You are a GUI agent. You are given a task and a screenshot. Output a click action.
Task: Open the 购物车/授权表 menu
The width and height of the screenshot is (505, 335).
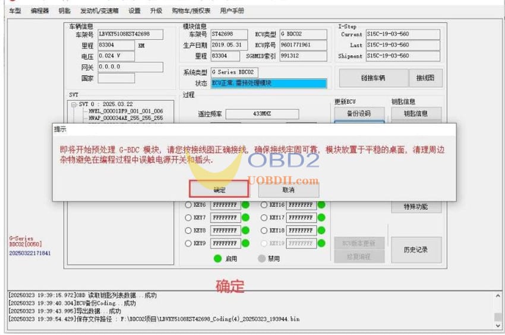click(x=191, y=11)
